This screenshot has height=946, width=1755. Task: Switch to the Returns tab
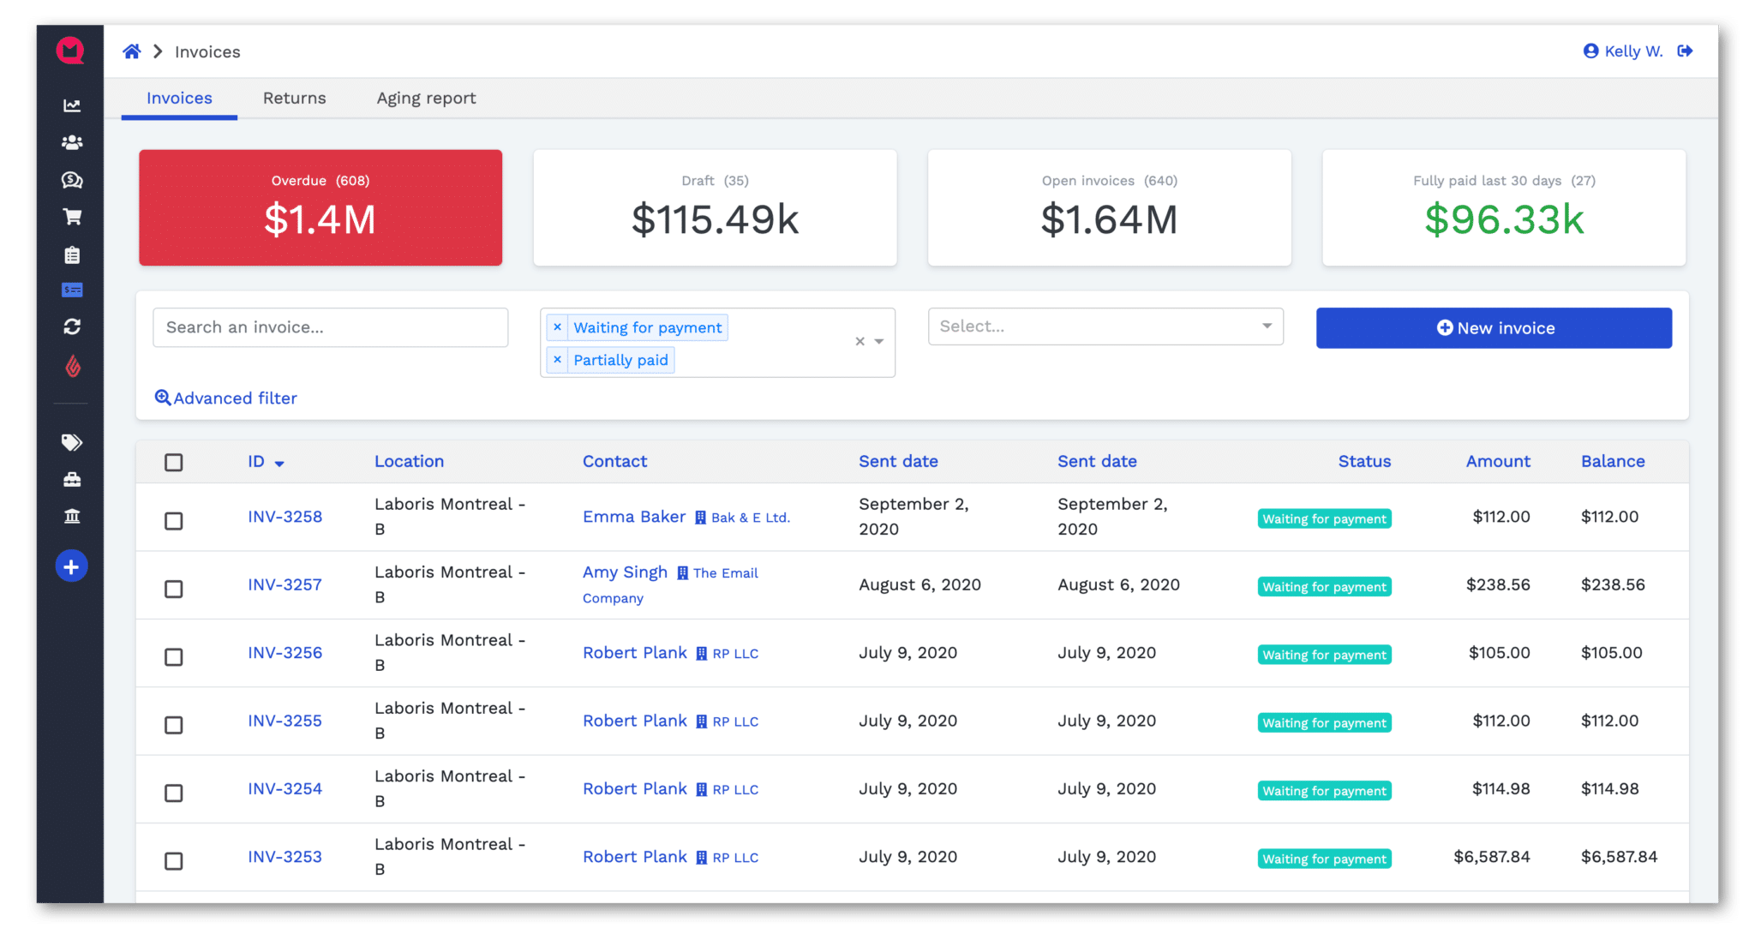pos(294,98)
